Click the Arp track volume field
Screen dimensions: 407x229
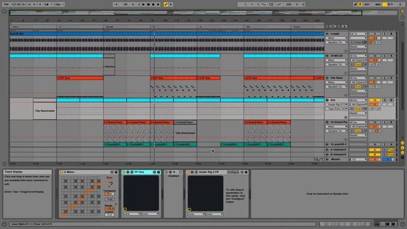pyautogui.click(x=375, y=104)
